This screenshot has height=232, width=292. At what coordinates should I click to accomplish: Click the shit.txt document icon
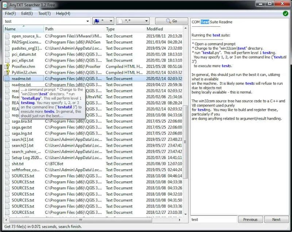click(7, 164)
